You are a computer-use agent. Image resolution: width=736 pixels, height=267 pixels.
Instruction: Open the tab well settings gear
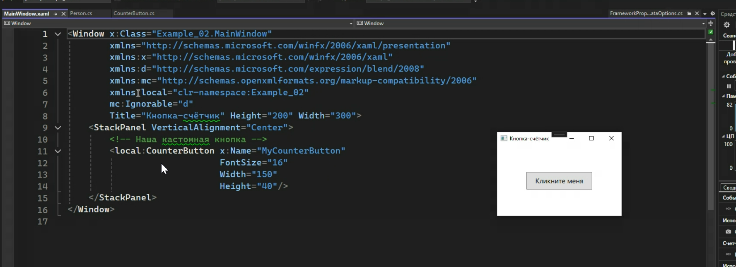click(712, 14)
